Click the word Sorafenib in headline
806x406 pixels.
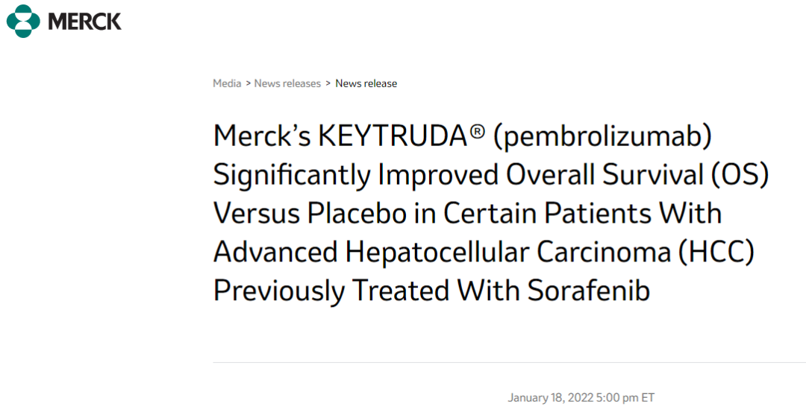(x=588, y=291)
